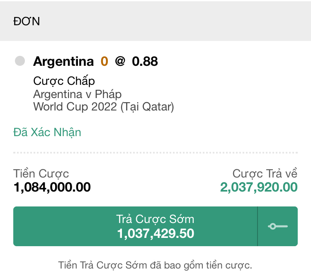Select the 2,037,920.00 return amount
The height and width of the screenshot is (271, 311).
pos(259,187)
